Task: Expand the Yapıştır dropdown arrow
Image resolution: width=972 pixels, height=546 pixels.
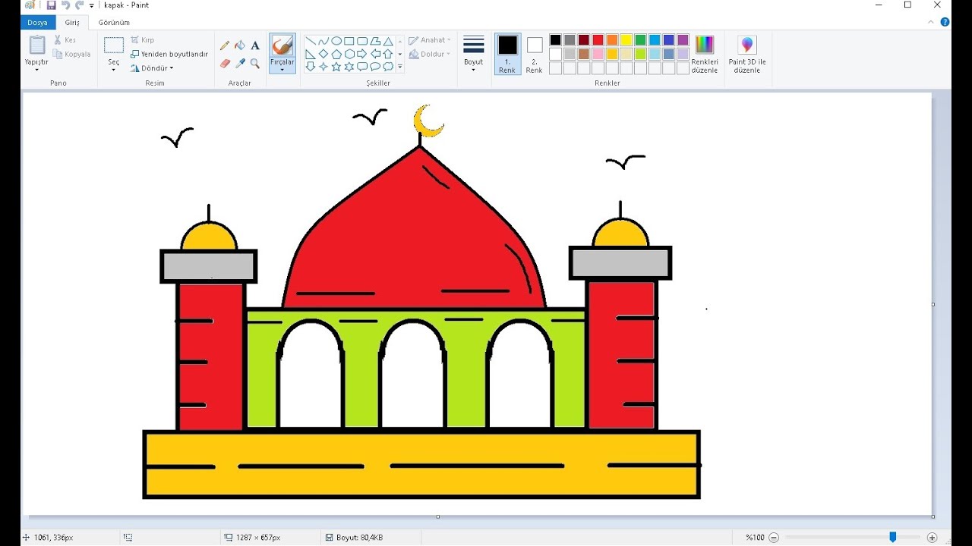Action: tap(36, 70)
